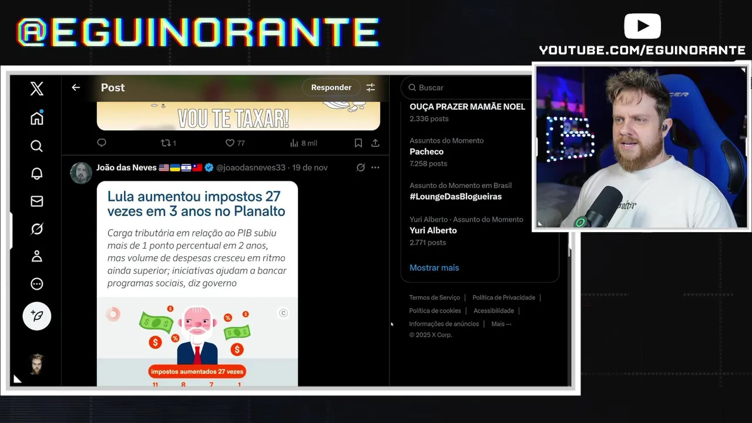Open the 19 de nov timestamp
The image size is (752, 423).
(x=310, y=167)
